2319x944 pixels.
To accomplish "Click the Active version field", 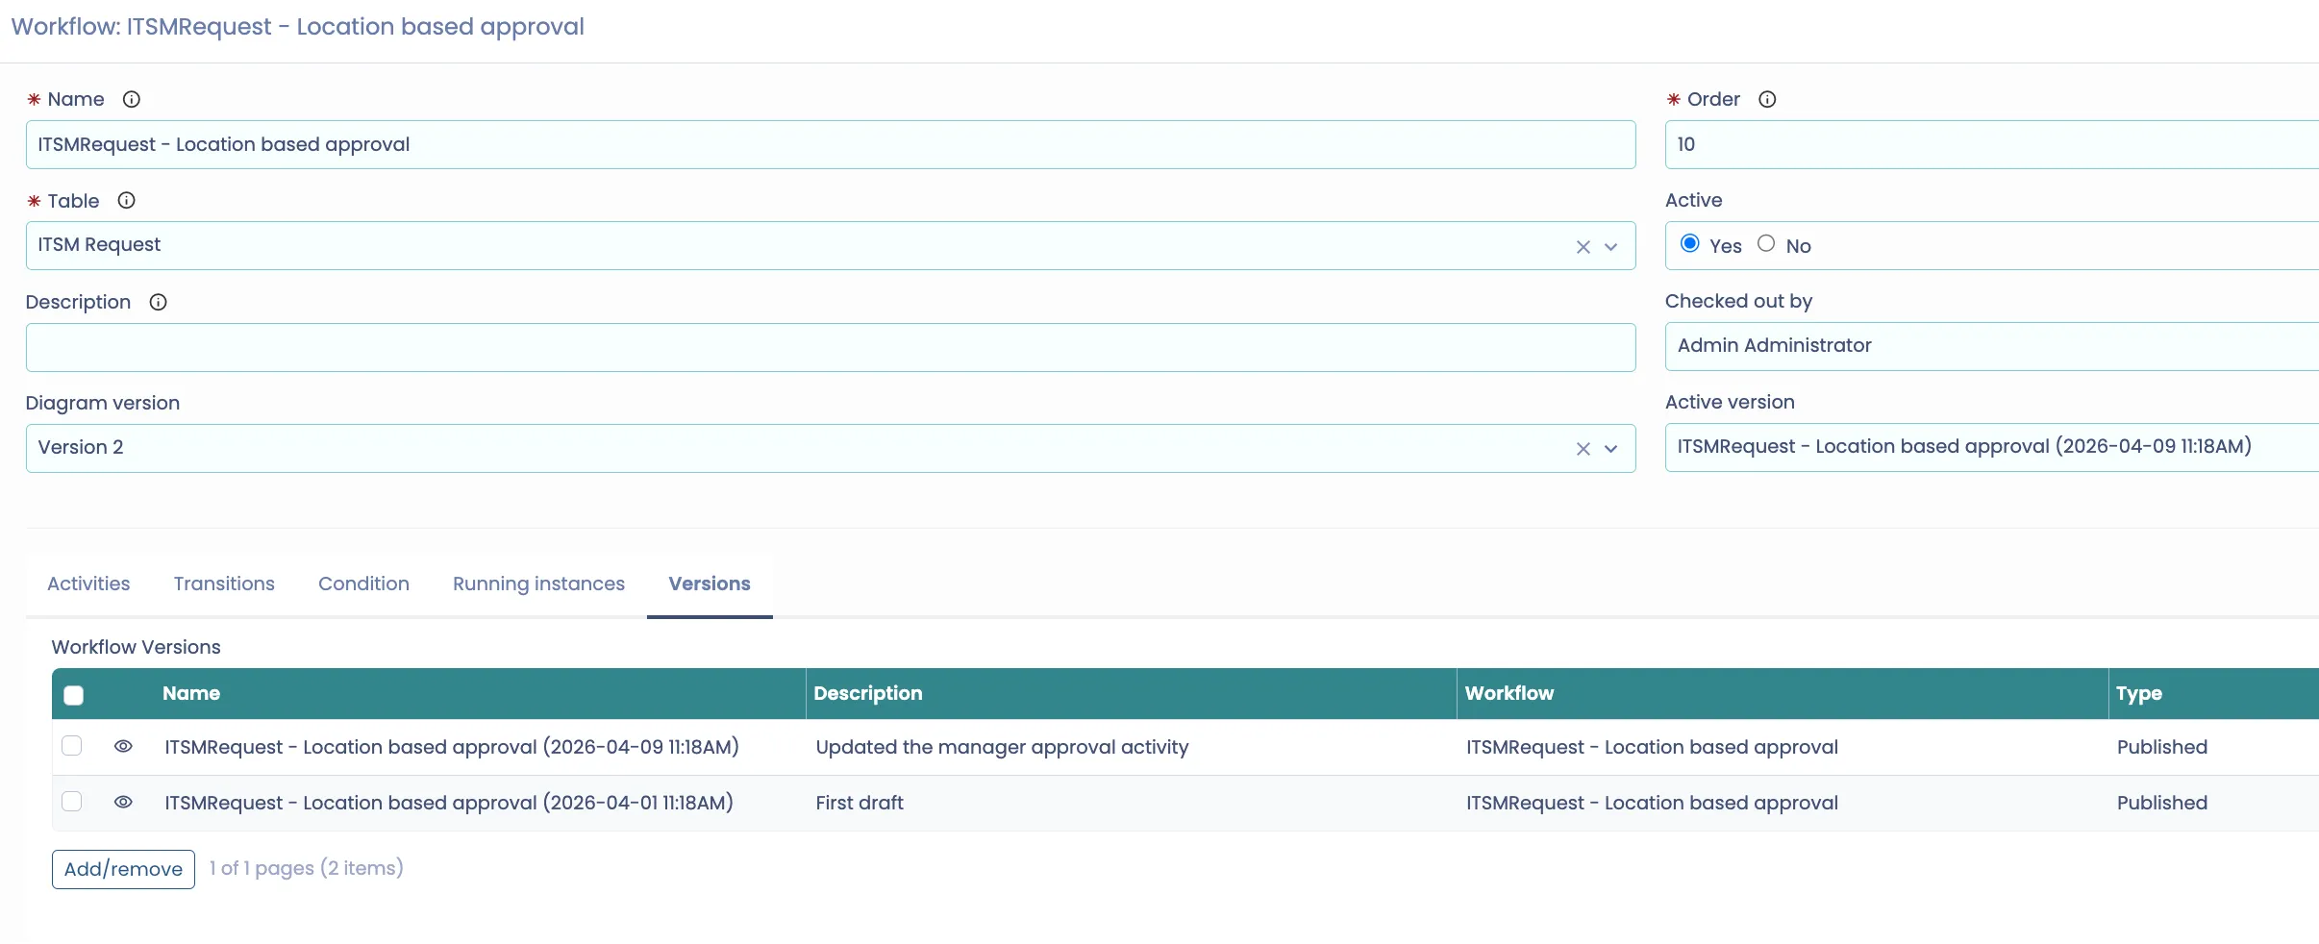I will [x=1992, y=447].
